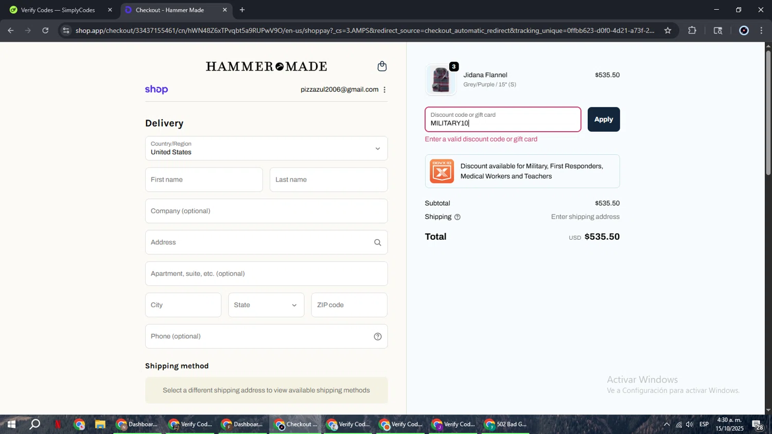Open Chrome profile avatar icon
Viewport: 772px width, 434px height.
click(744, 30)
